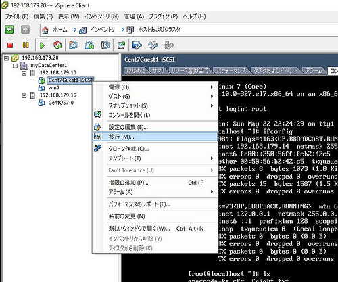Click the grey forward navigation arrow
Screen dimensions: 338x282
coord(25,30)
